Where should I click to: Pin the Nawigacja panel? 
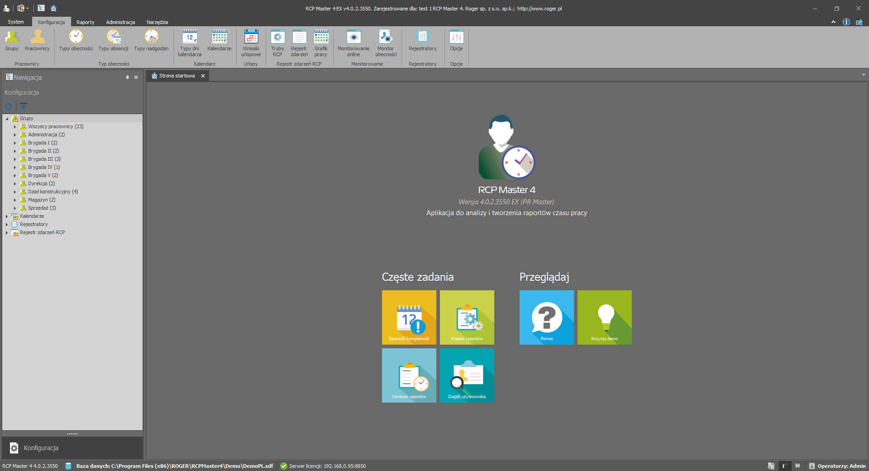pyautogui.click(x=127, y=77)
